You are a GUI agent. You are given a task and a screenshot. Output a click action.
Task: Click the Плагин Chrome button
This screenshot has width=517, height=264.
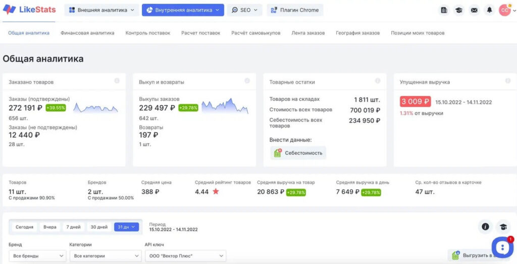click(x=295, y=10)
